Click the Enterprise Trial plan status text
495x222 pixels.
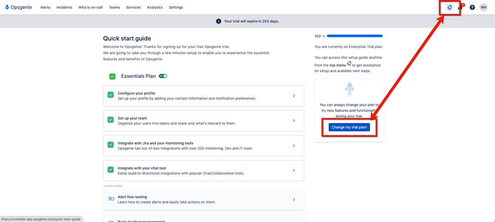pyautogui.click(x=348, y=46)
